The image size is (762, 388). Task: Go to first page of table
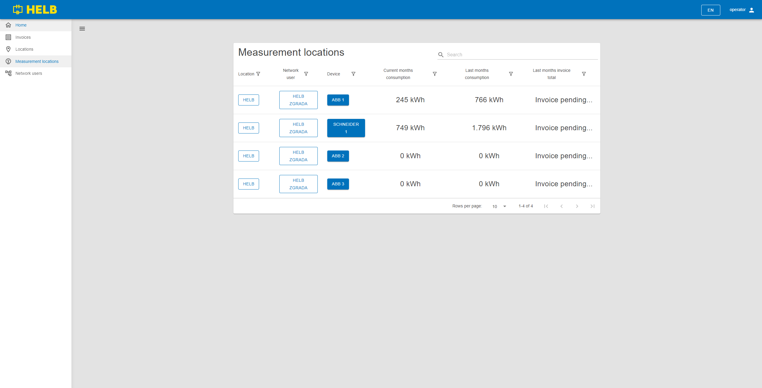[546, 206]
